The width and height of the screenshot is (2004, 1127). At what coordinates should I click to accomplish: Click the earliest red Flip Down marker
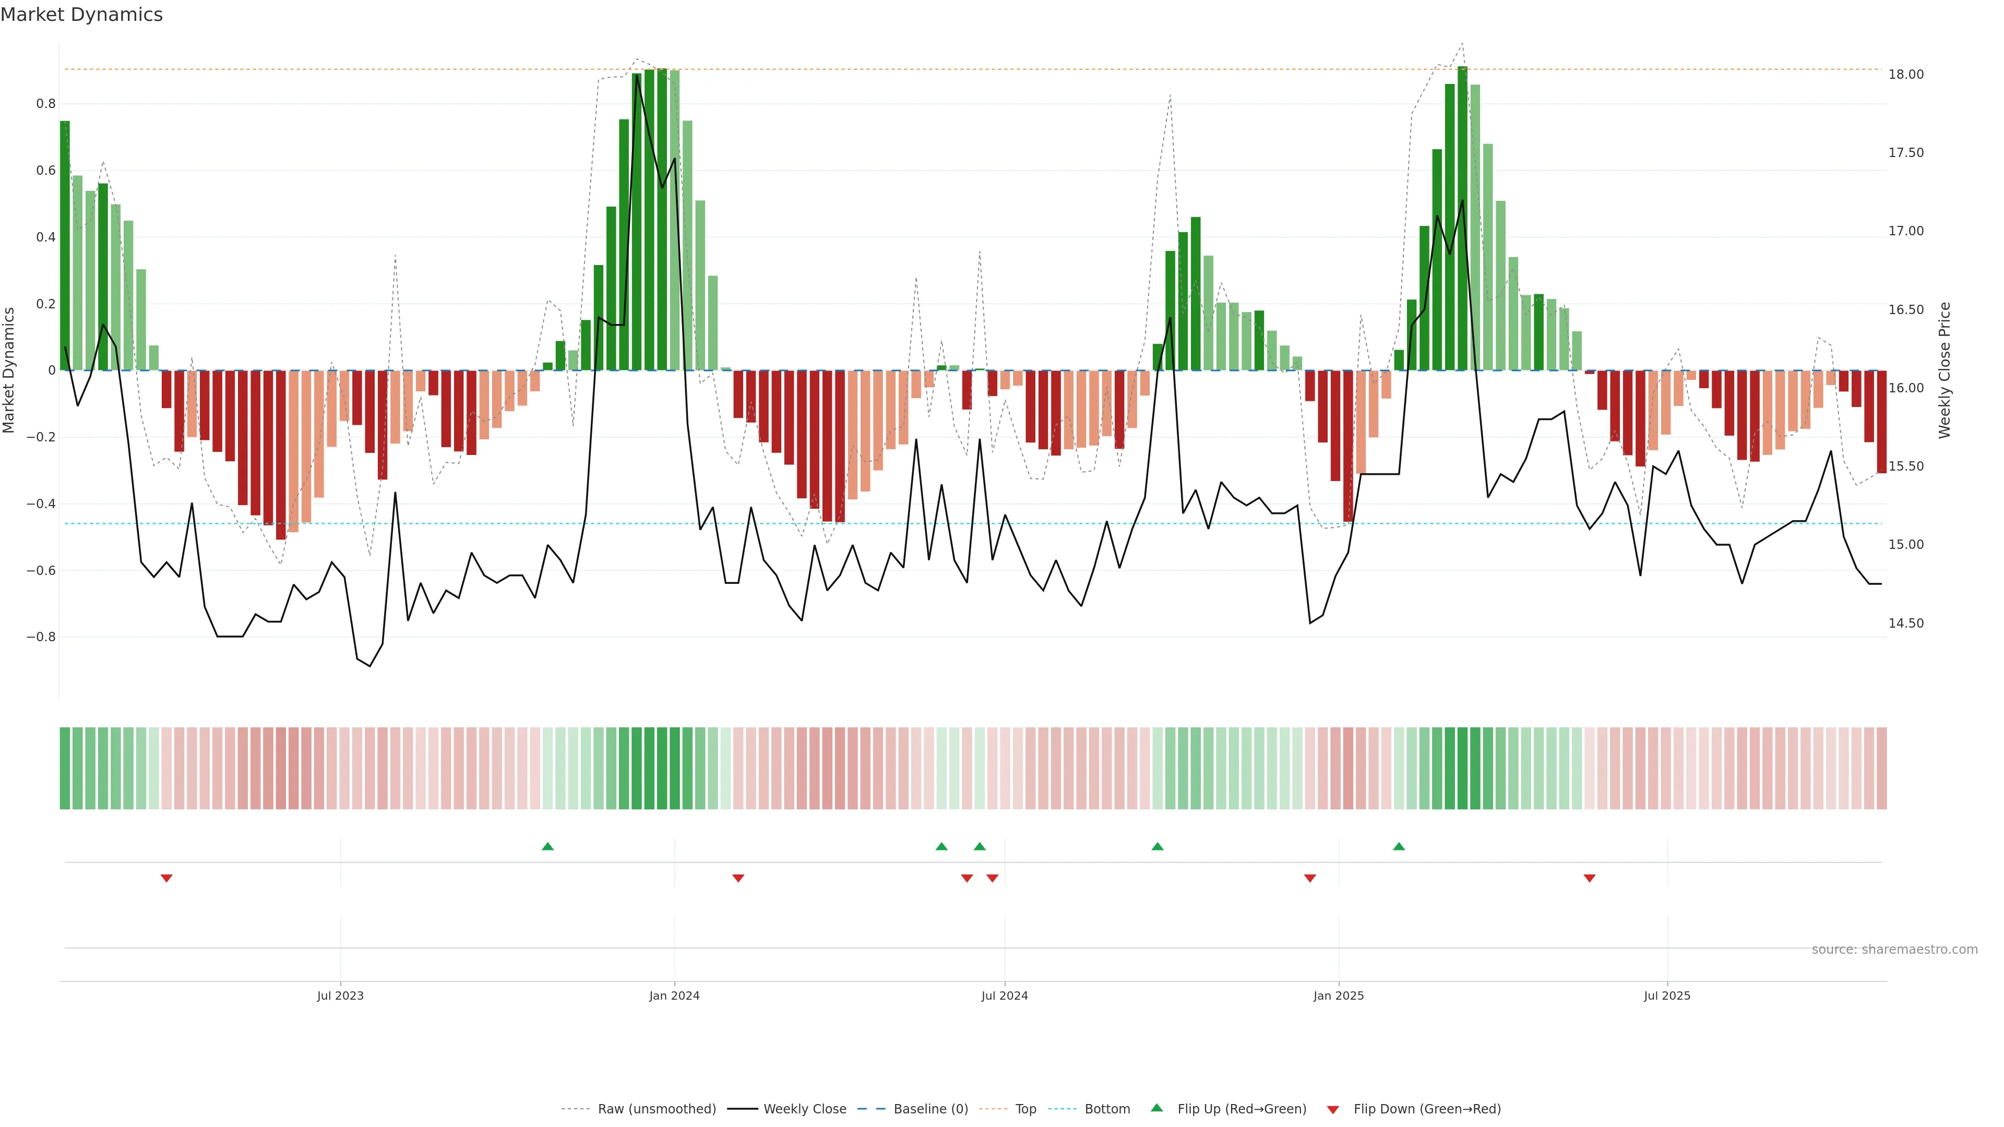click(166, 878)
